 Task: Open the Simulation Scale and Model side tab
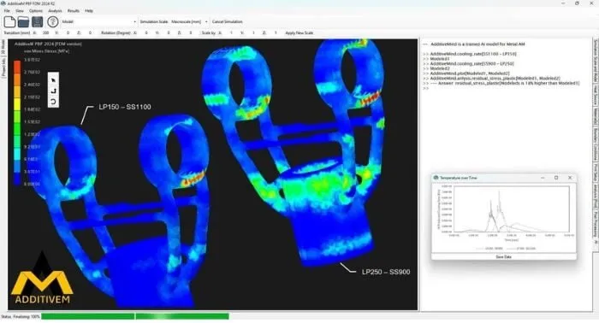(x=596, y=61)
